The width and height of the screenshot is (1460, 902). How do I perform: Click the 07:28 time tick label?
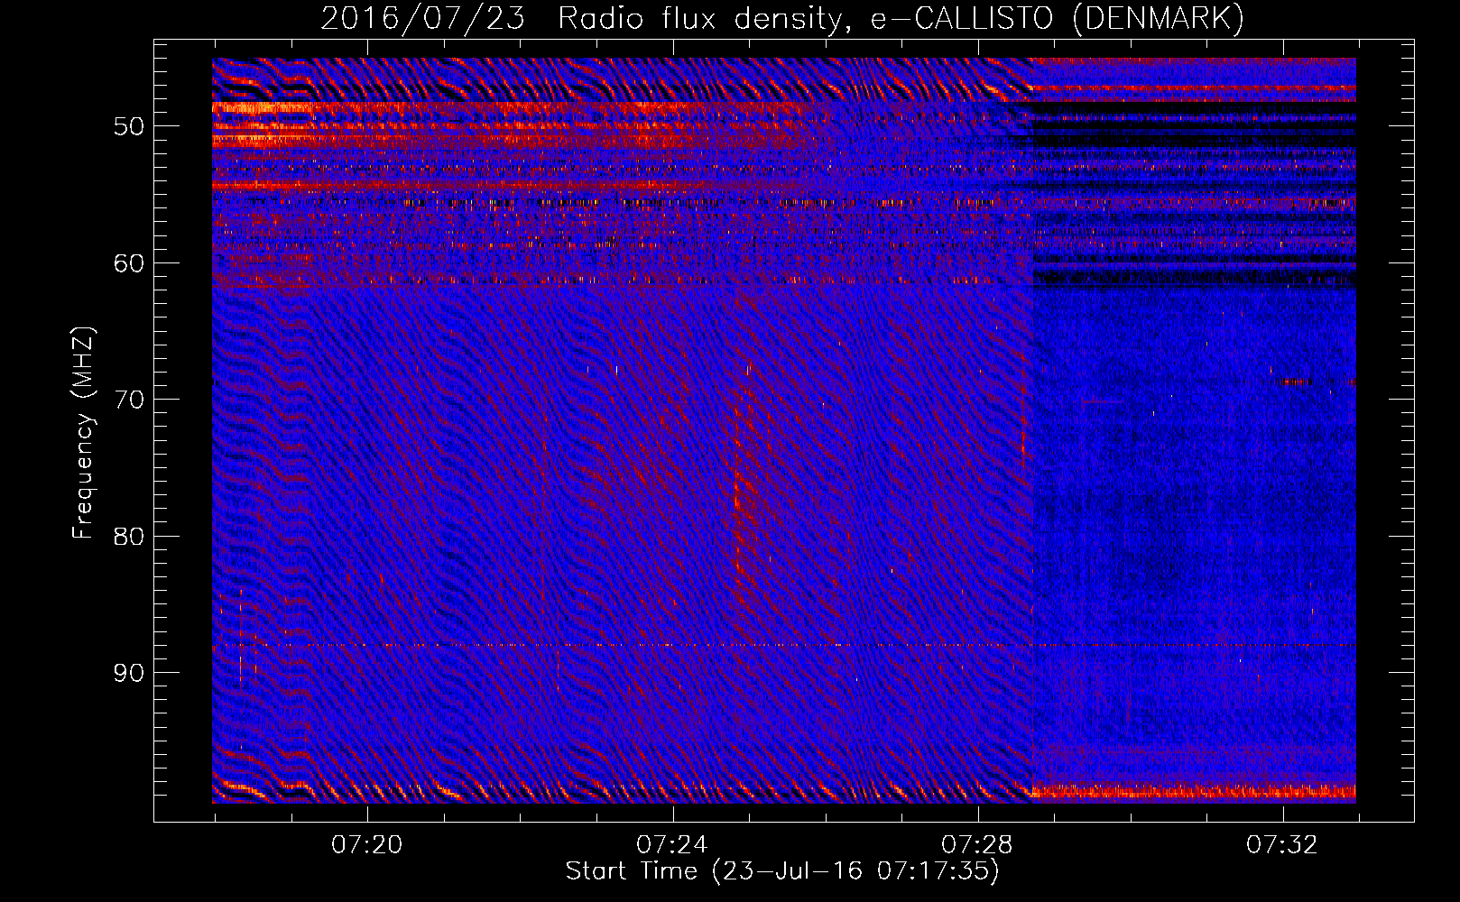pos(976,845)
